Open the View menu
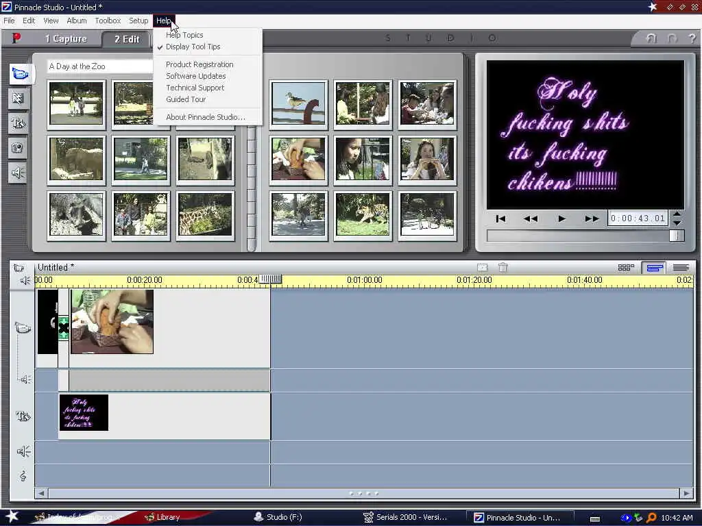The image size is (702, 526). (x=51, y=21)
